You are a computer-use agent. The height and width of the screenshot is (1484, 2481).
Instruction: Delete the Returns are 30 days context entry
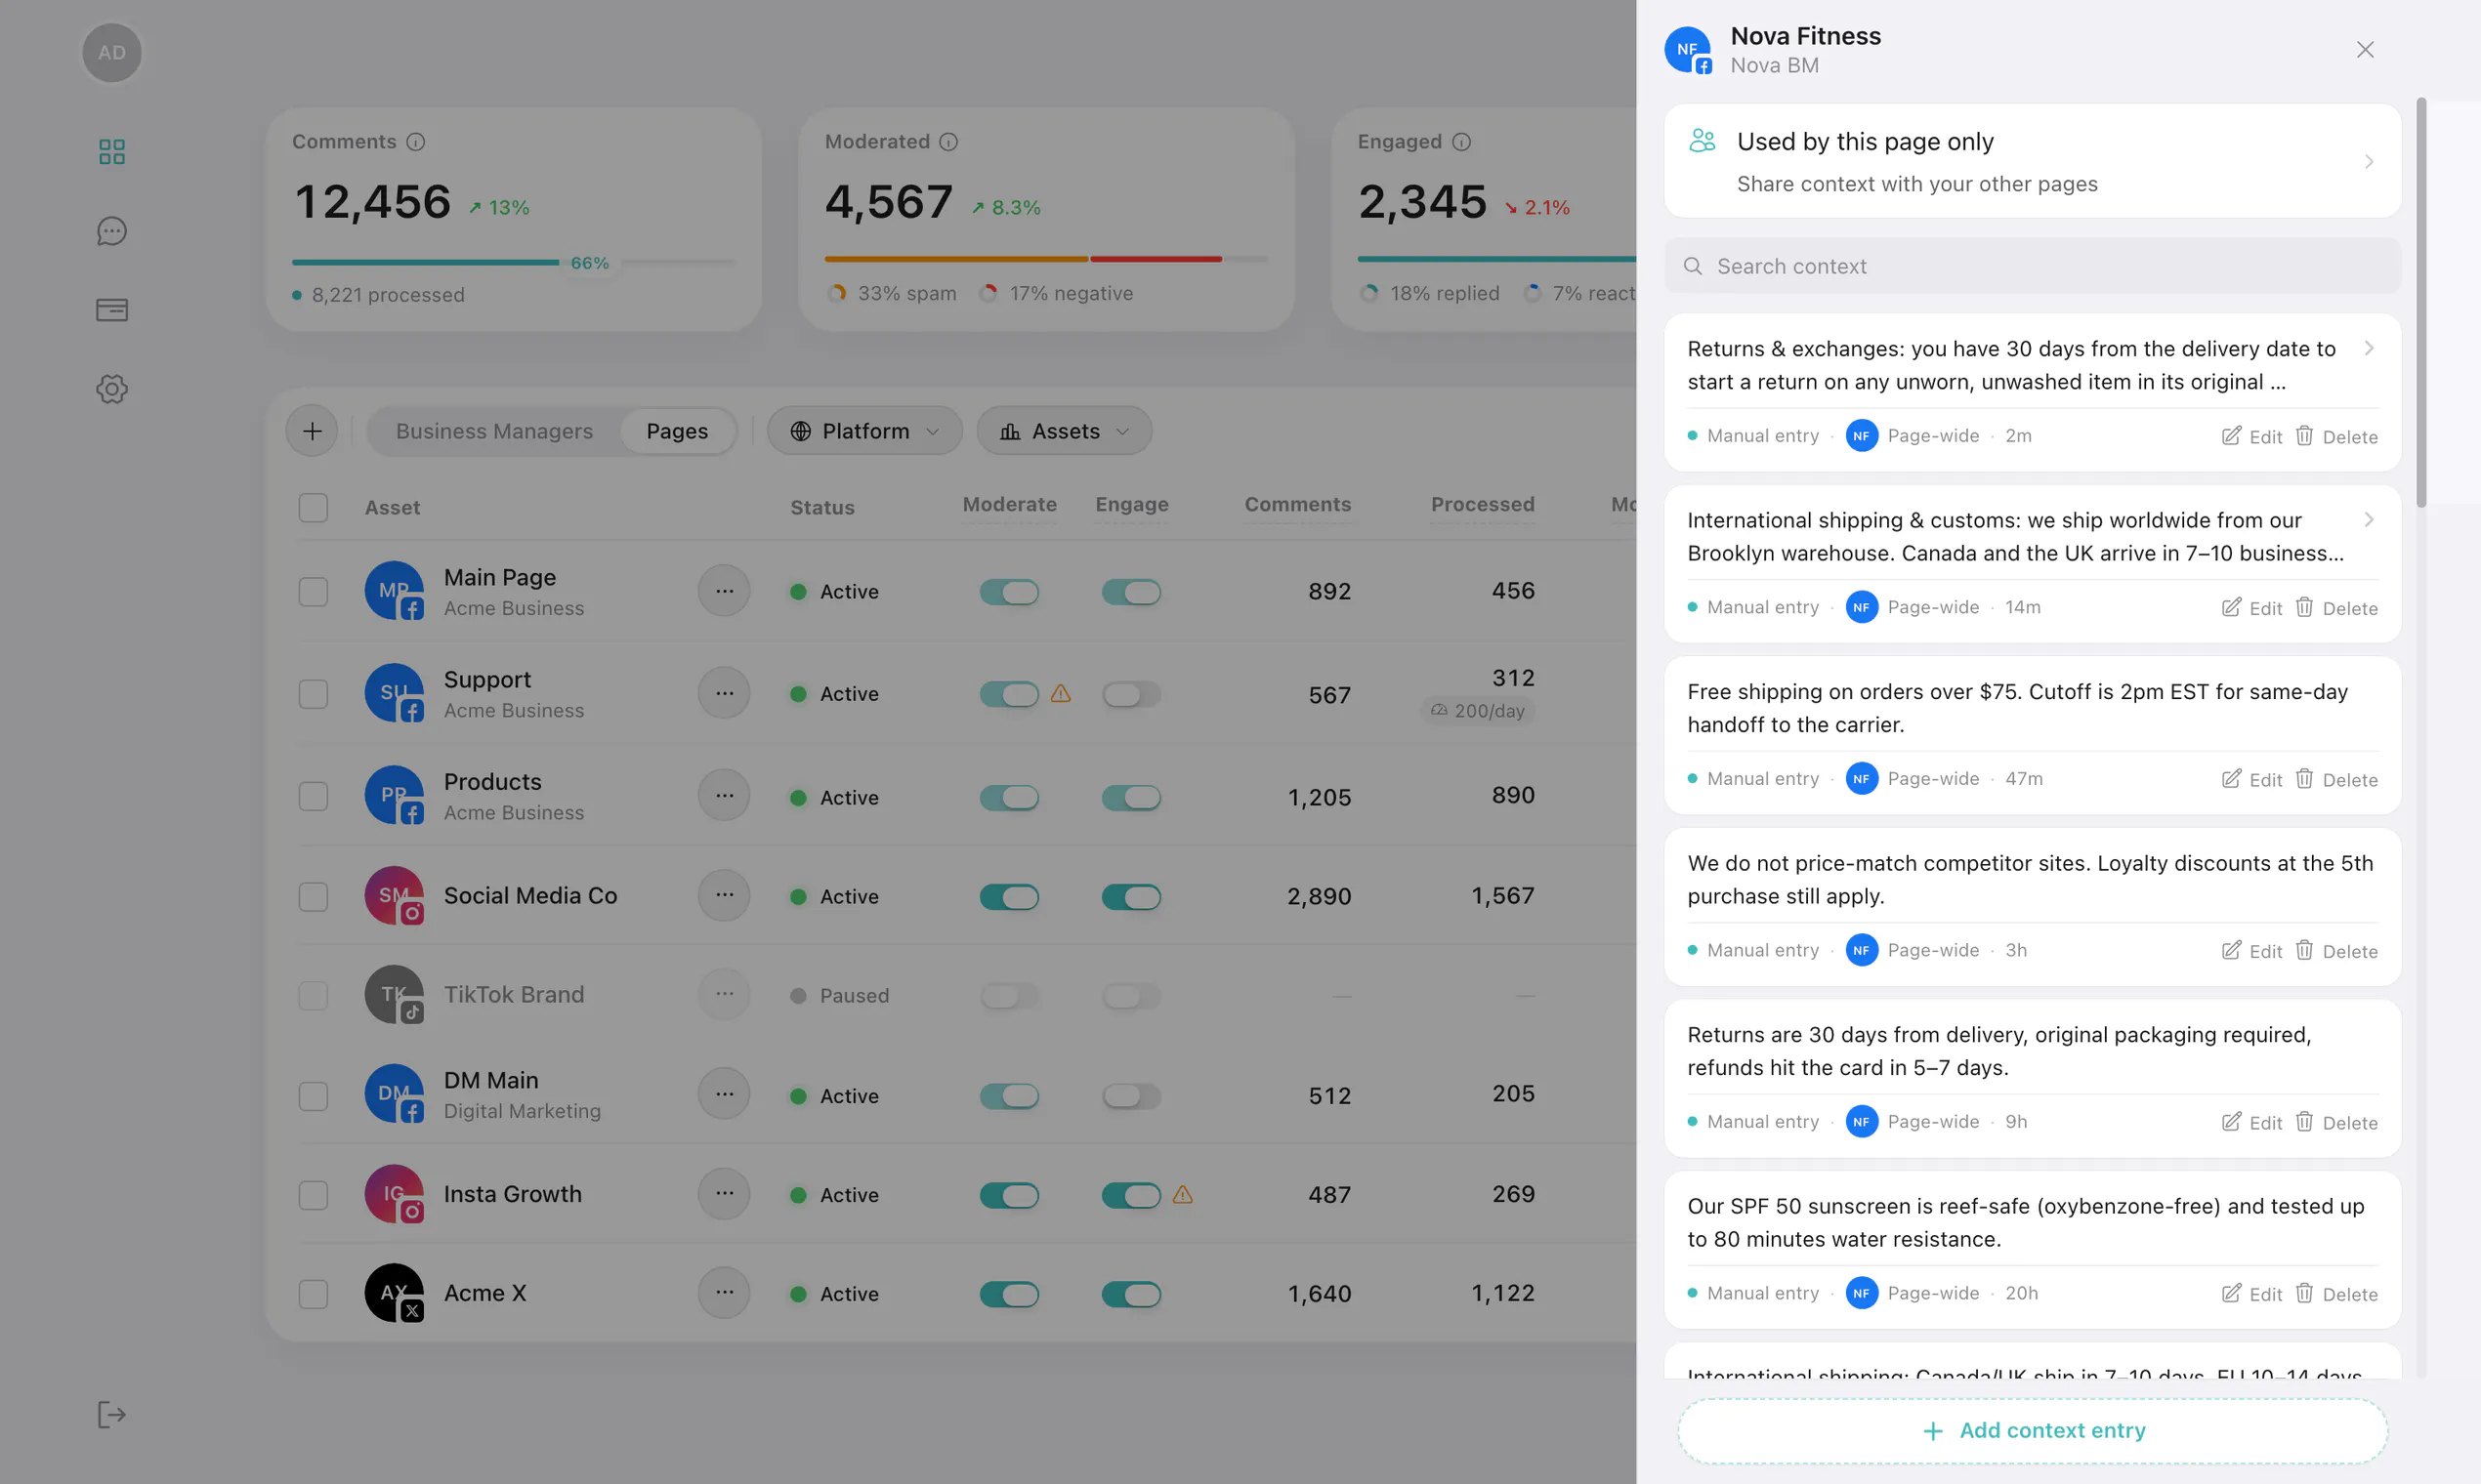point(2335,1122)
